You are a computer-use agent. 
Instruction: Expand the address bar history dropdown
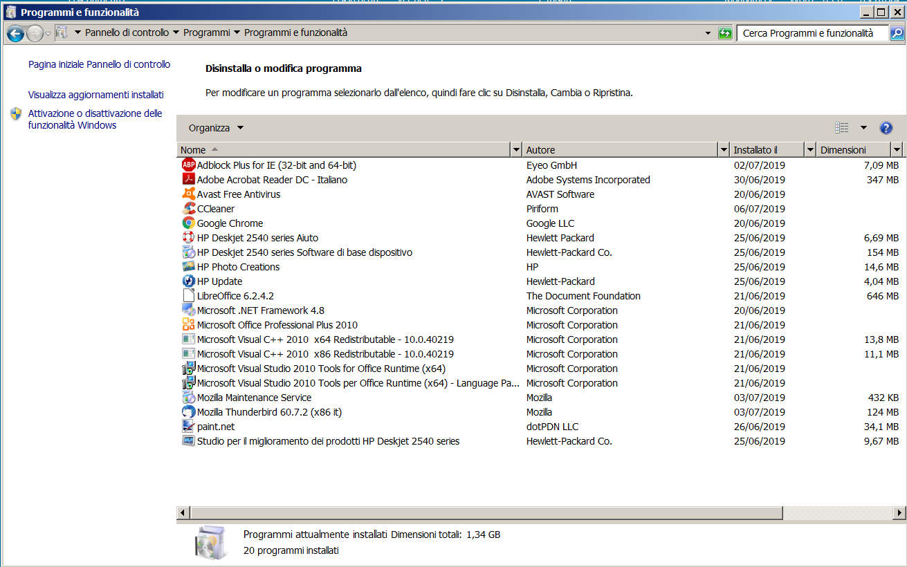708,33
